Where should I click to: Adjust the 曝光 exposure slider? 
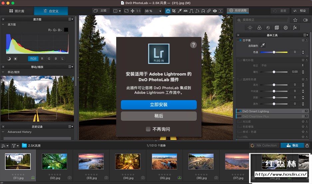tap(274, 72)
